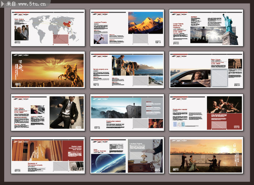Click the man driving car photo
The image size is (254, 185).
pos(190,78)
